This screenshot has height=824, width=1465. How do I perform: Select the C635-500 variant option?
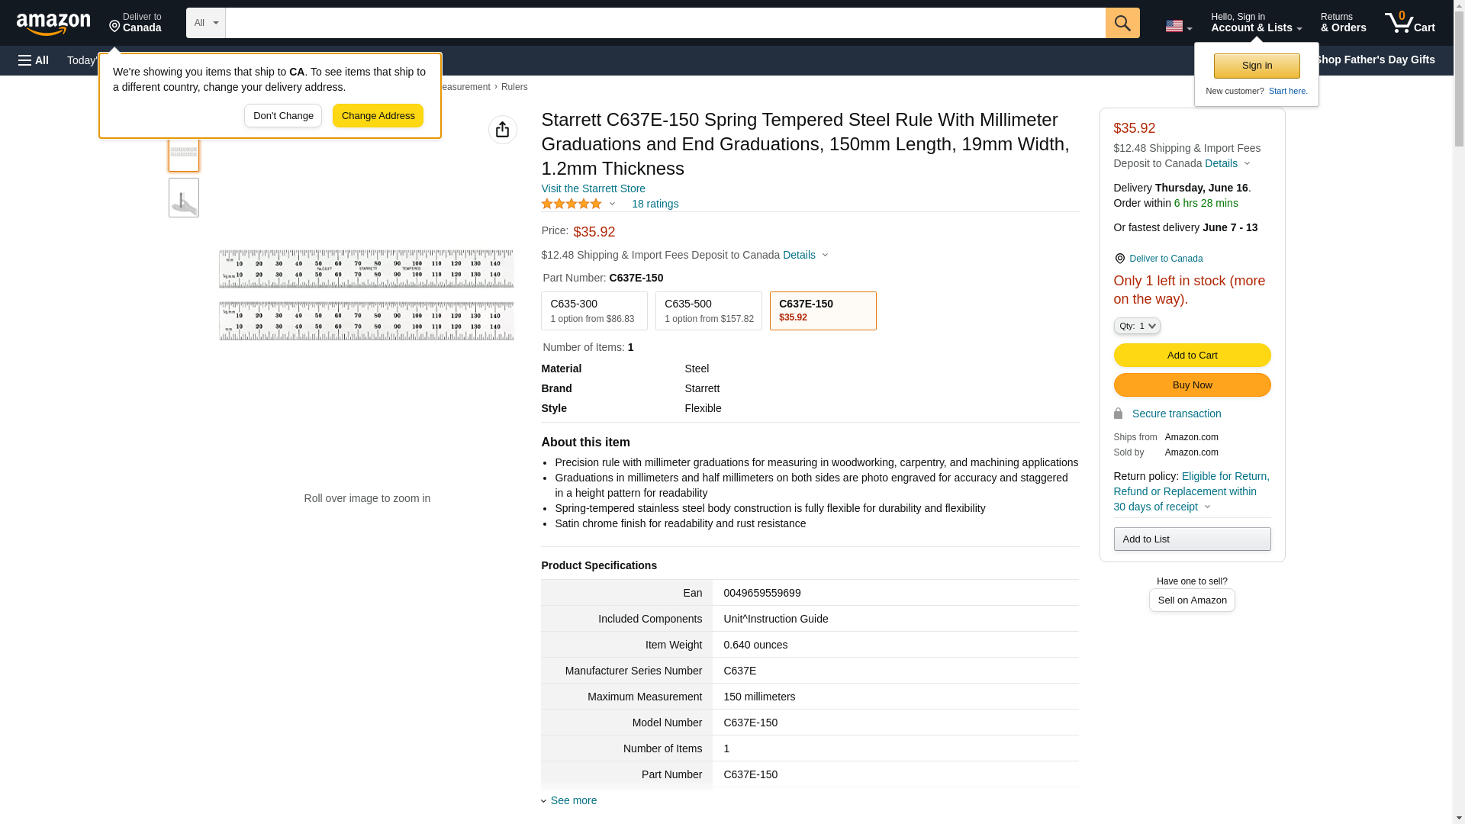point(708,311)
